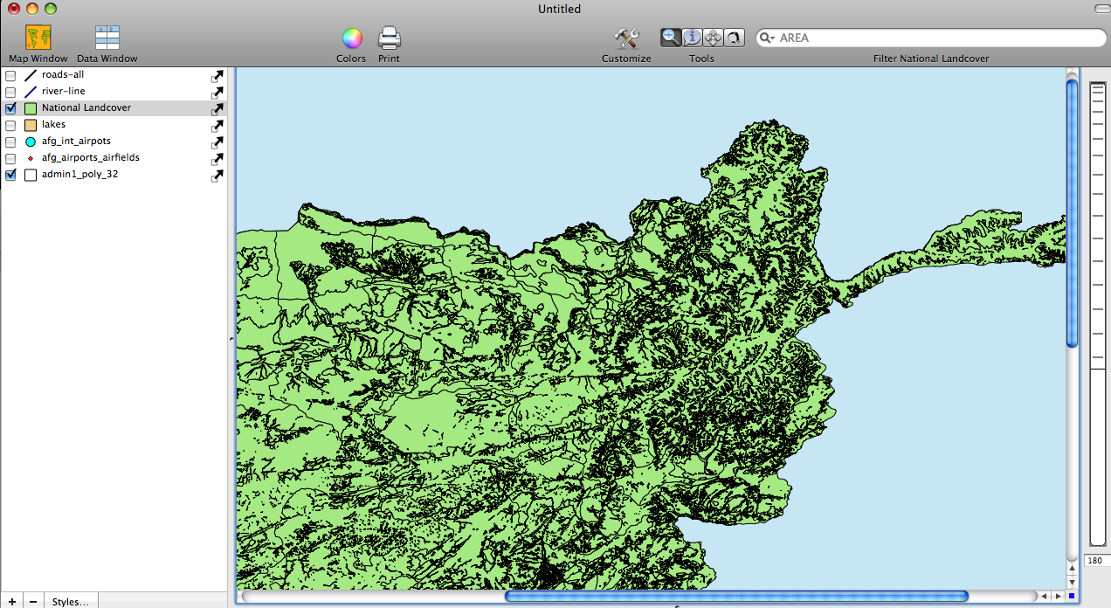
Task: Add a layer with plus button
Action: [11, 601]
